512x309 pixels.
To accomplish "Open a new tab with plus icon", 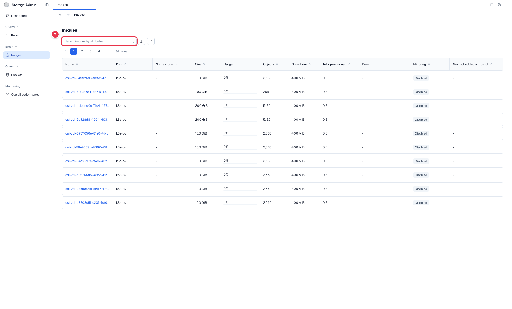I will [101, 5].
